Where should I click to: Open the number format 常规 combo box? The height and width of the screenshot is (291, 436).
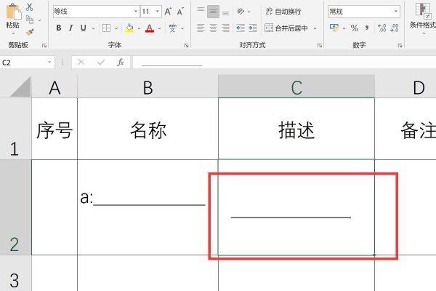364,12
